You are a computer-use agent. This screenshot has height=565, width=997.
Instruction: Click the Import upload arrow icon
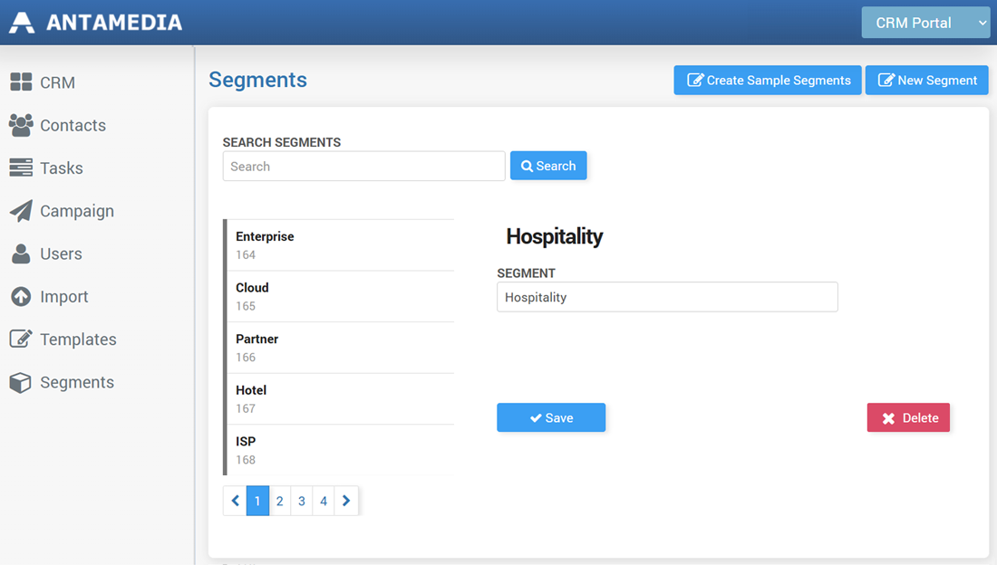[21, 297]
